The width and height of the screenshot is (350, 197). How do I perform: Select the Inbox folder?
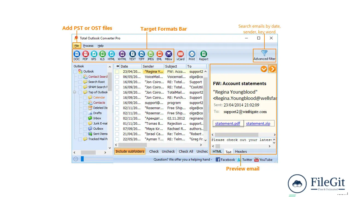point(97,118)
